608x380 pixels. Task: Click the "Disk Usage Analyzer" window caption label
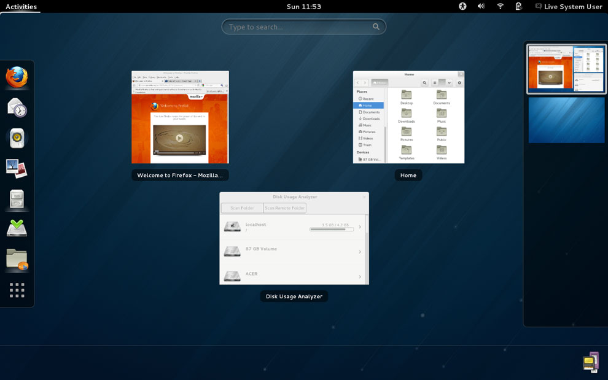(x=294, y=297)
